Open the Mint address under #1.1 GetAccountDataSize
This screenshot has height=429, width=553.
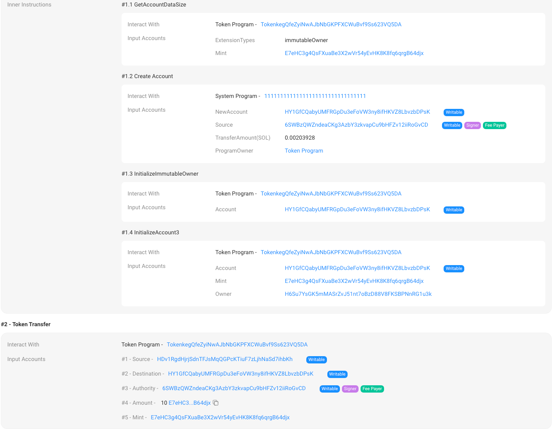tap(354, 53)
